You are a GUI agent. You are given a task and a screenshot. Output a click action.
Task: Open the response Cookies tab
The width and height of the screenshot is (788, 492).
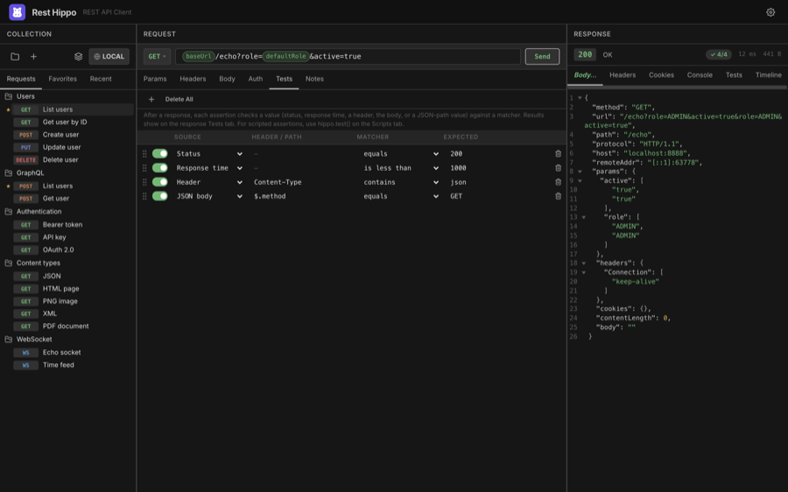[661, 75]
